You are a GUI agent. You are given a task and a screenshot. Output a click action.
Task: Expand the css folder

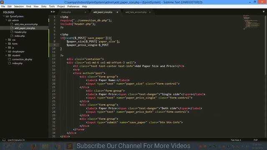[6, 40]
